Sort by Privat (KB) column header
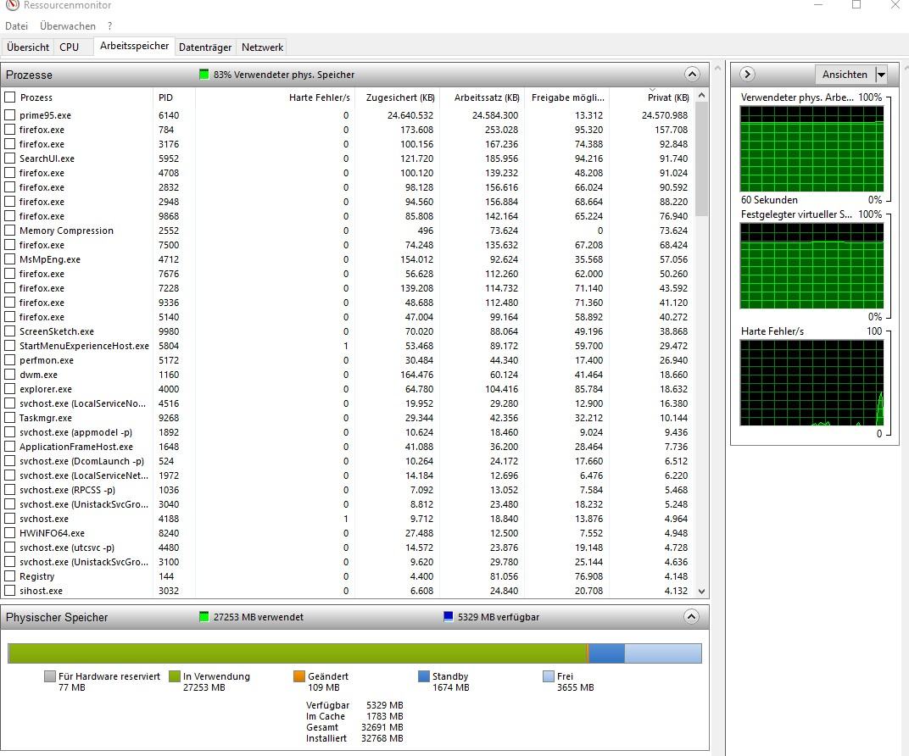Viewport: 909px width, 756px height. click(x=652, y=97)
